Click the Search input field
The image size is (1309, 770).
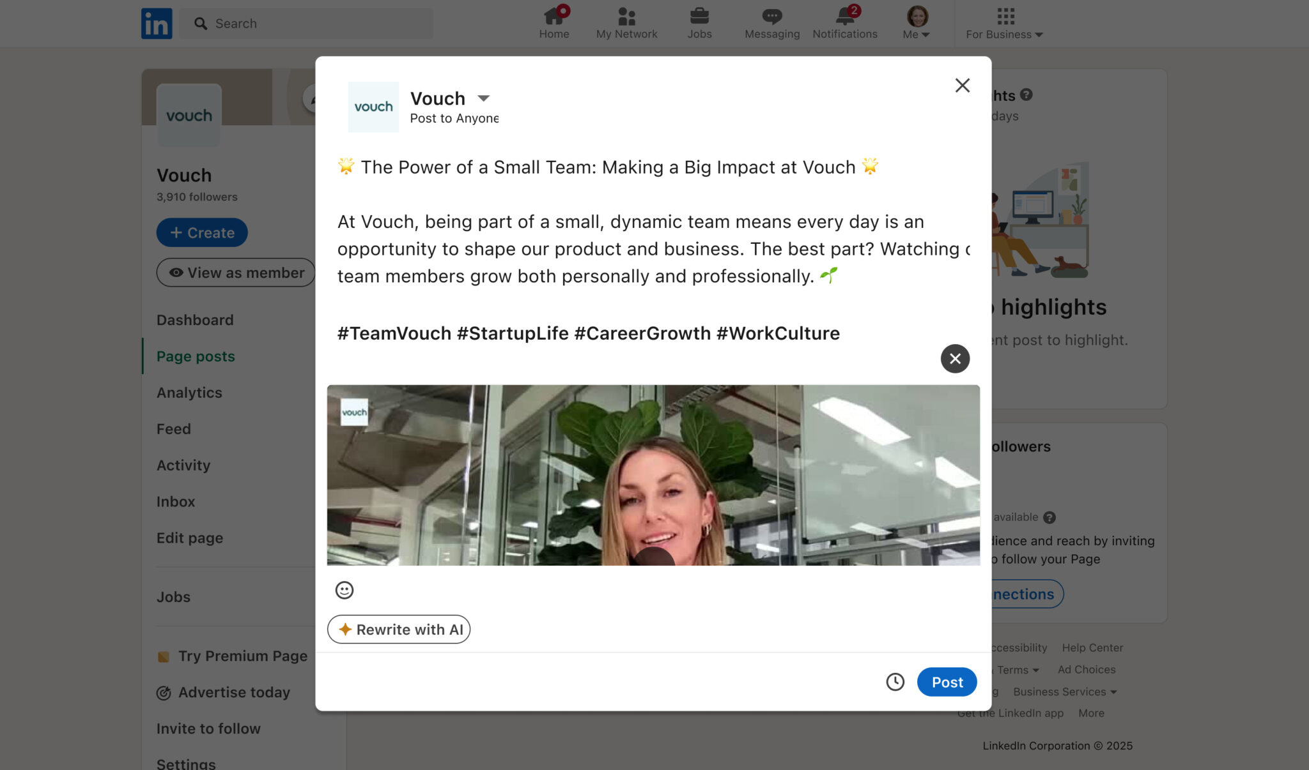point(306,24)
